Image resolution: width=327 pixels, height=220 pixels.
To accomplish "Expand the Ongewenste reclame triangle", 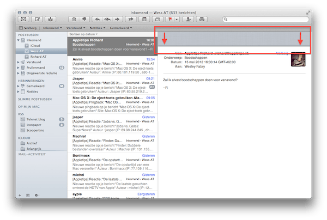I will pyautogui.click(x=19, y=73).
